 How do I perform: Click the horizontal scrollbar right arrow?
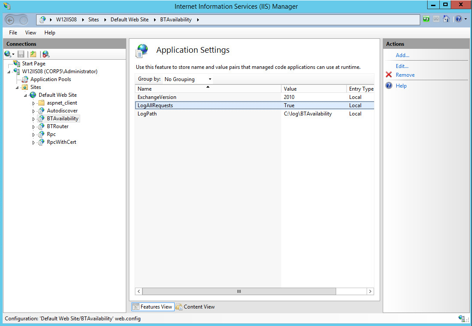coord(370,291)
